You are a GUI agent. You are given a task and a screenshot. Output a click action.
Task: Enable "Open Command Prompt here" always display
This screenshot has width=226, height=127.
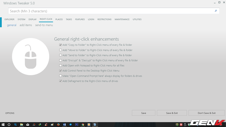pyautogui.click(x=60, y=76)
